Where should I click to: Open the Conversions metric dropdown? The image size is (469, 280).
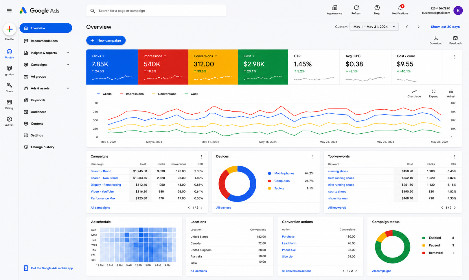tap(205, 56)
